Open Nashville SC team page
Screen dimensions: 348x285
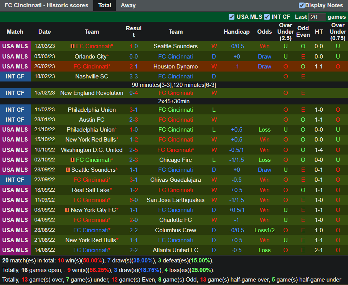point(92,77)
